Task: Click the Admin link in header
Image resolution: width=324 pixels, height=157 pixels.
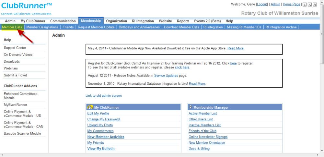Action: [x=275, y=4]
